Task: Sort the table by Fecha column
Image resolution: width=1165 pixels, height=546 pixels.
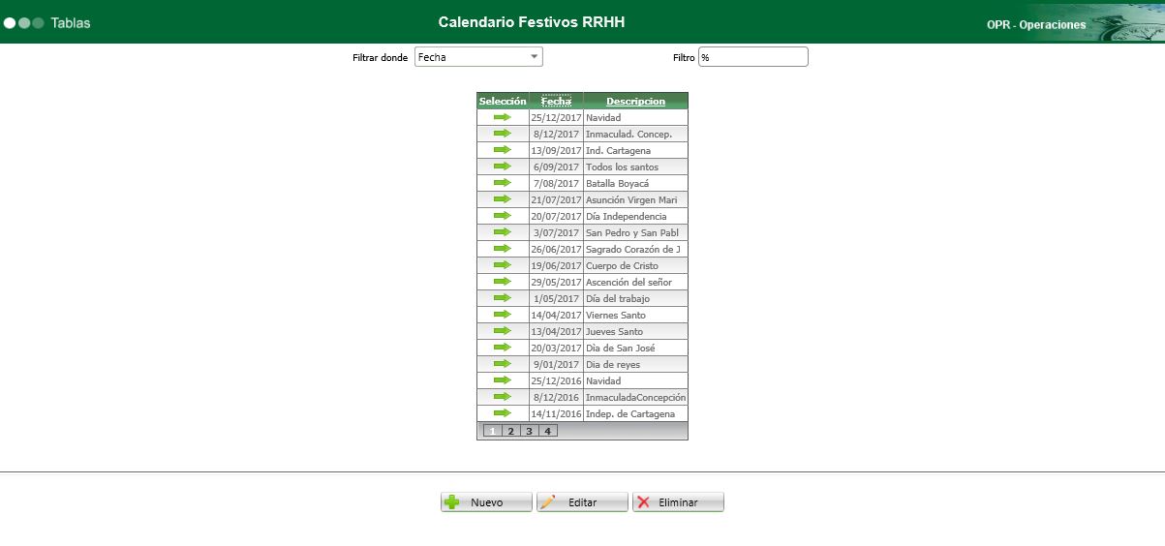Action: coord(556,101)
